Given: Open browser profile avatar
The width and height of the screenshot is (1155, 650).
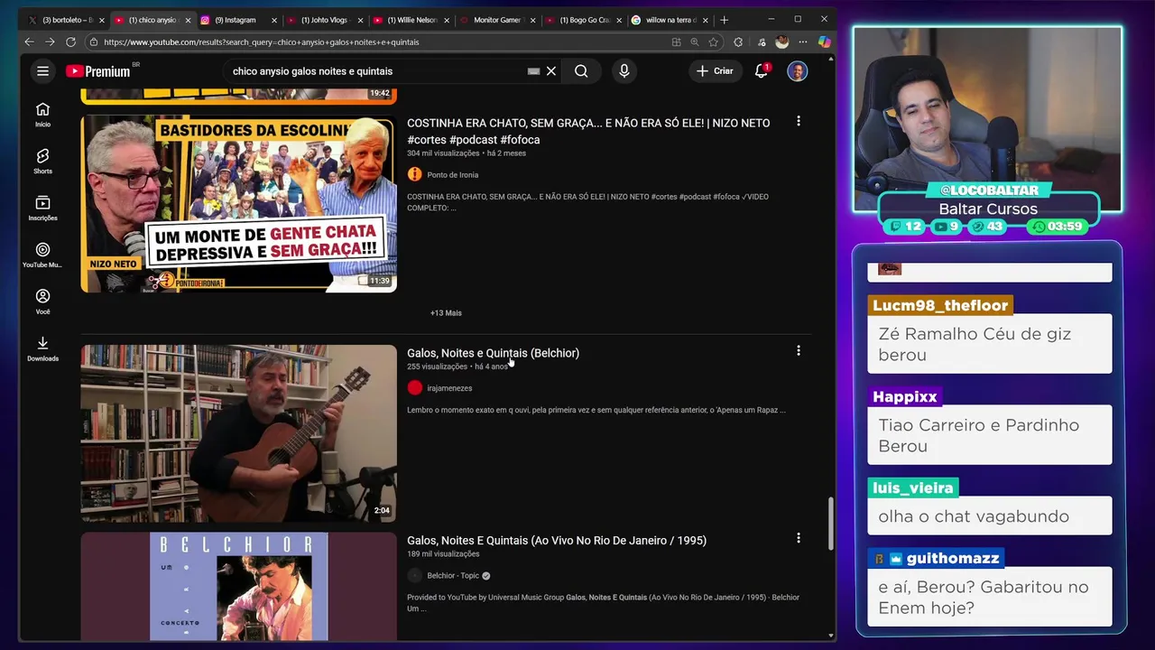Looking at the screenshot, I should click(x=781, y=42).
